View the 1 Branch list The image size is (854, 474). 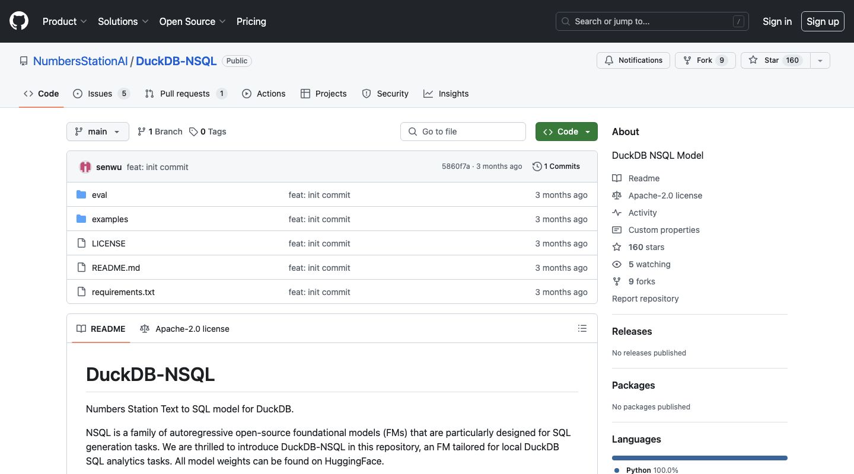(x=160, y=132)
